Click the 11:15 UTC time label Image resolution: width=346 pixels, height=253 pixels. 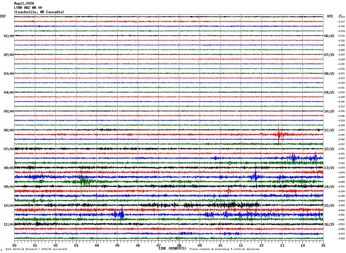tap(329, 130)
